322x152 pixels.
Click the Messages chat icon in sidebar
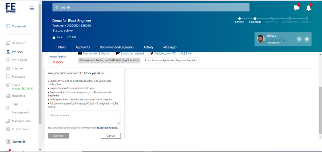(x=8, y=77)
